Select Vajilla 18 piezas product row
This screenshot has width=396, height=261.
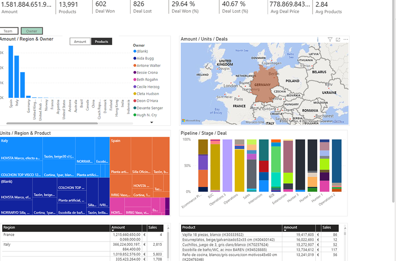(260, 235)
